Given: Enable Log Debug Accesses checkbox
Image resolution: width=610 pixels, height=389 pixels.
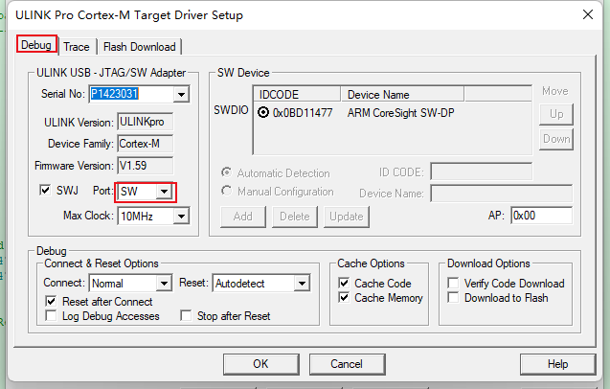Looking at the screenshot, I should click(52, 316).
